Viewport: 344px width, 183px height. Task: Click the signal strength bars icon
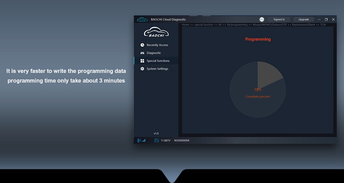click(x=144, y=140)
